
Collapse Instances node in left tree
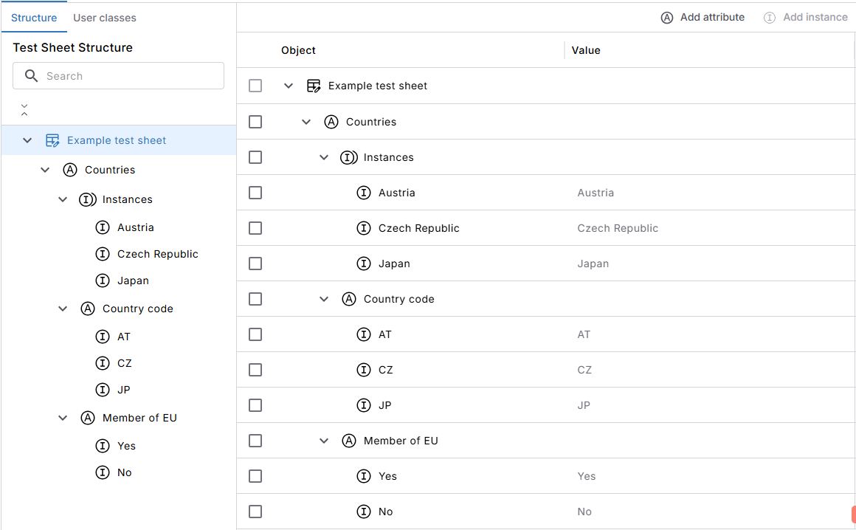pos(63,199)
